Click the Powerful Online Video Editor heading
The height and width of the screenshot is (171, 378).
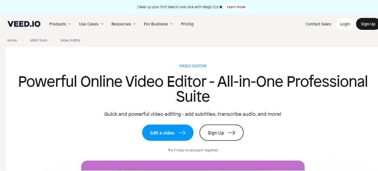[x=193, y=89]
